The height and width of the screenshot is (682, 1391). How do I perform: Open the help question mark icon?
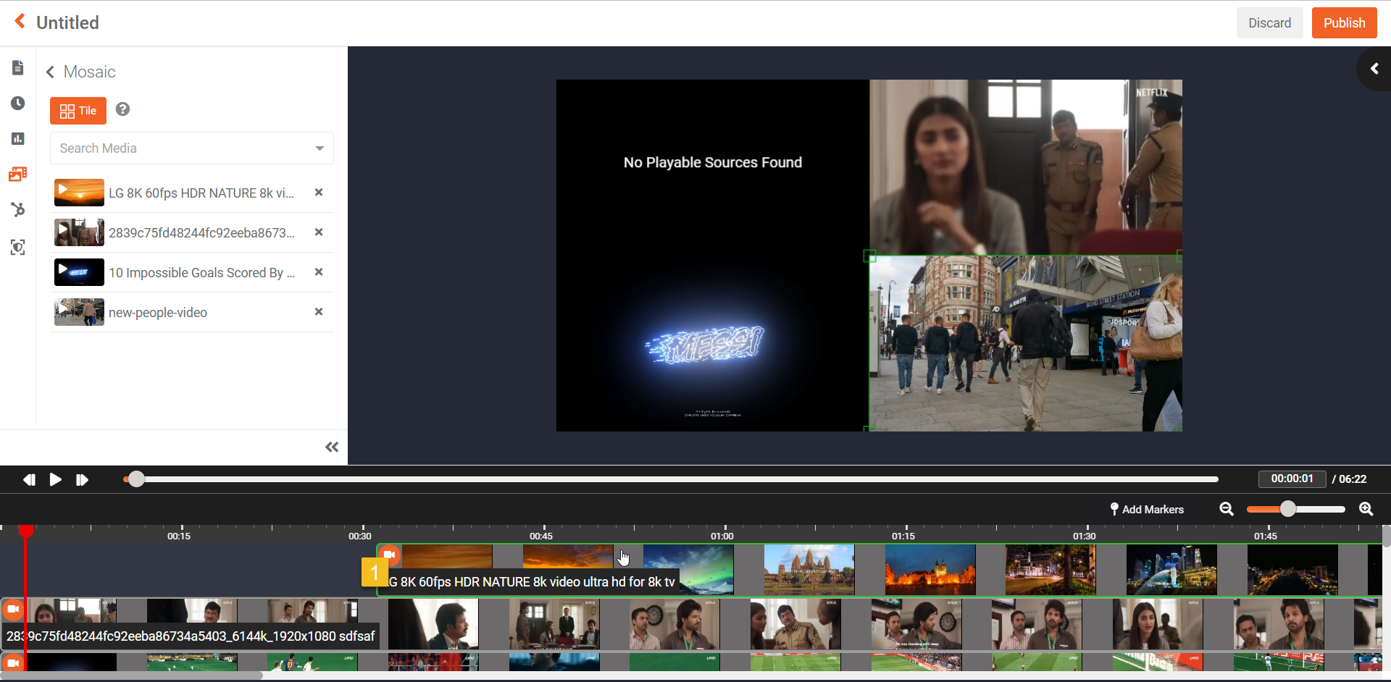(123, 109)
